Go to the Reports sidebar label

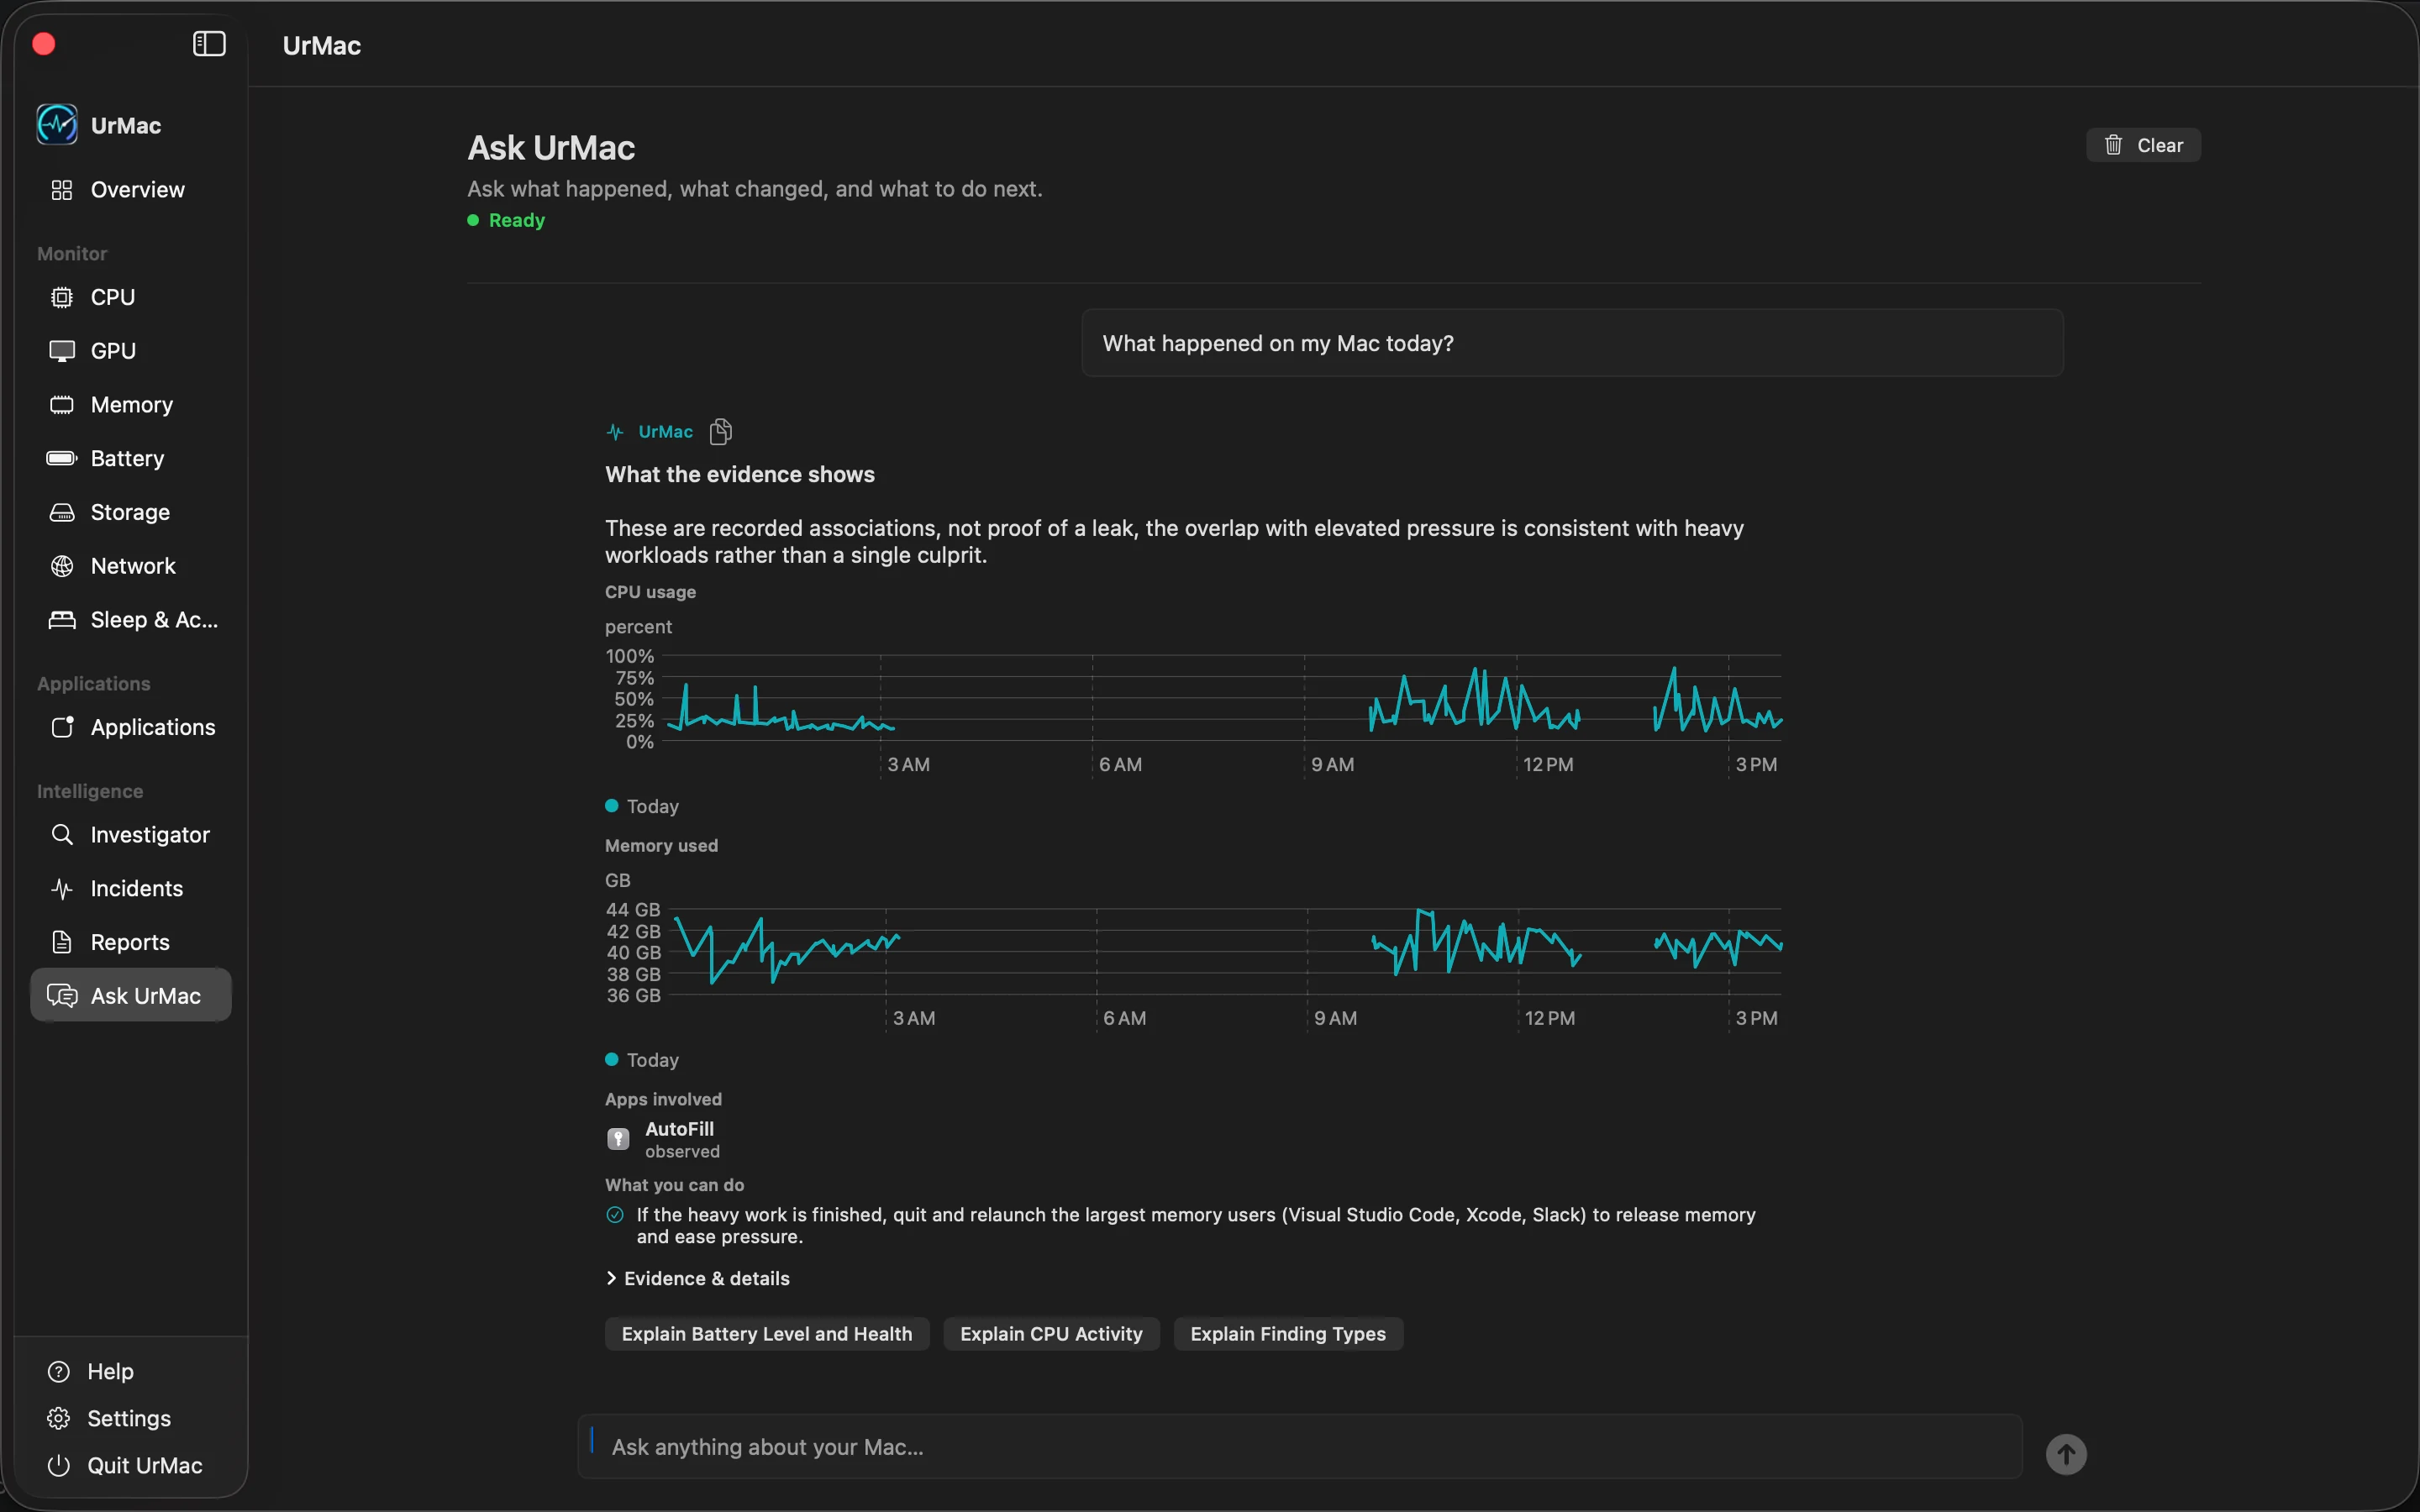point(130,942)
